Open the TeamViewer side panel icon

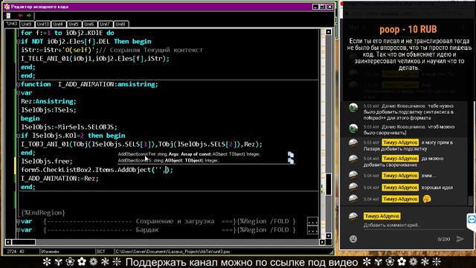pos(472,219)
